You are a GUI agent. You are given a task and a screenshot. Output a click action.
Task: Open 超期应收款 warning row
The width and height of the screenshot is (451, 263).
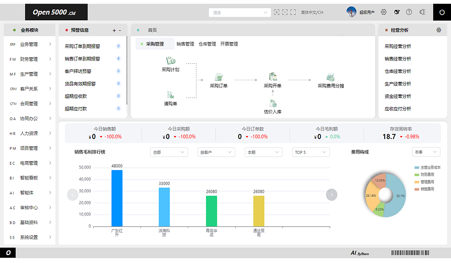point(92,96)
